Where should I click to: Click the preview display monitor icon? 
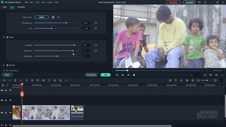205,75
